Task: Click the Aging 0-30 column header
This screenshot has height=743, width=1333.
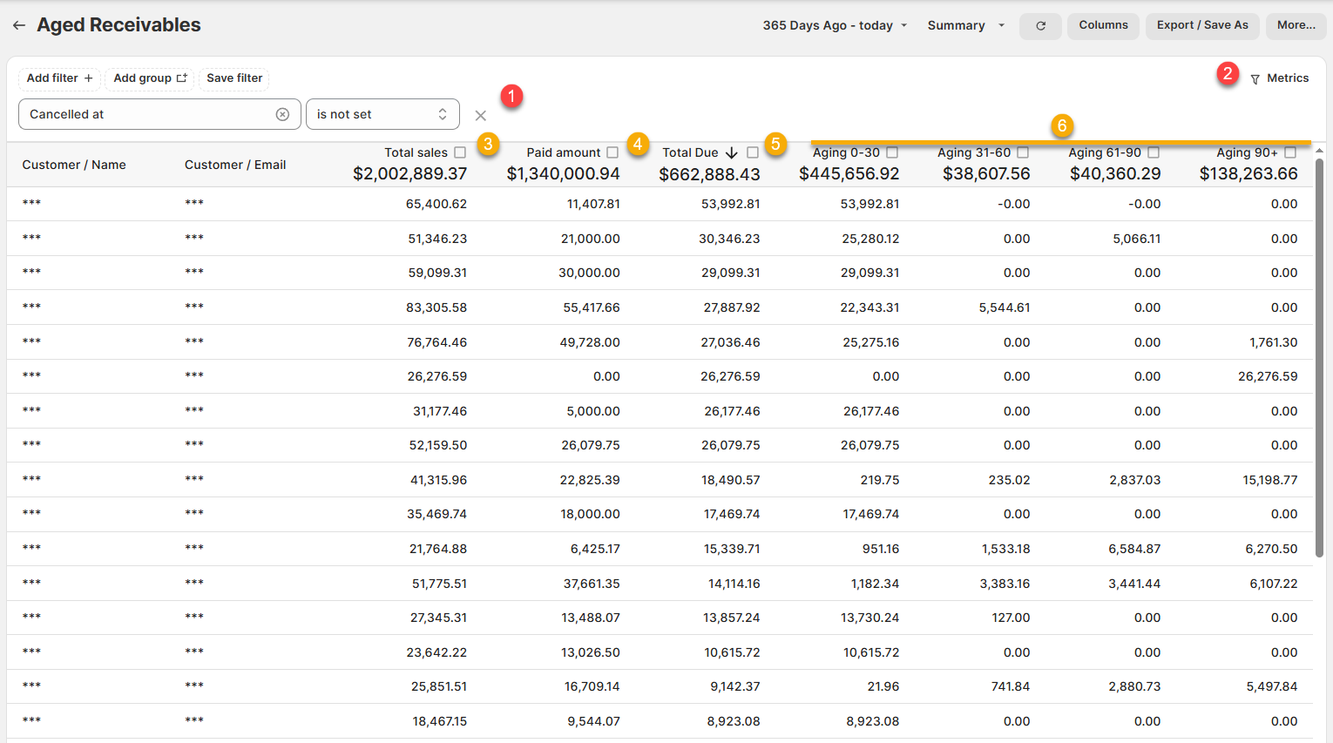Action: coord(846,152)
